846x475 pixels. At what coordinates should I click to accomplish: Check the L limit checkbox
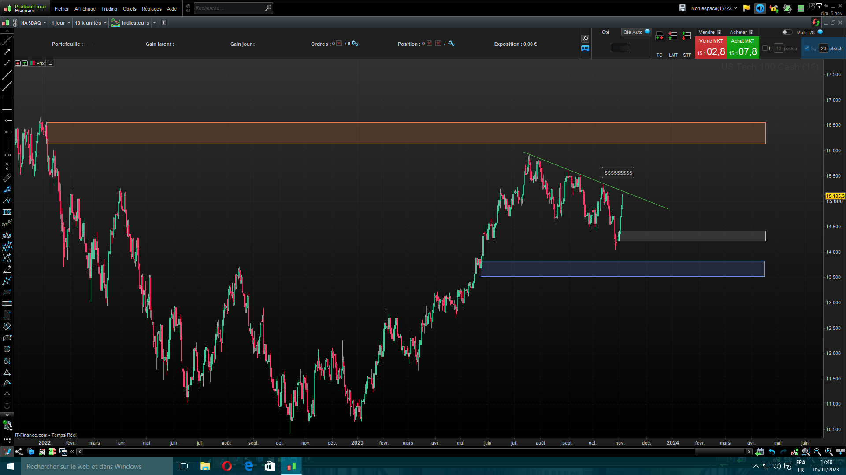(x=765, y=48)
